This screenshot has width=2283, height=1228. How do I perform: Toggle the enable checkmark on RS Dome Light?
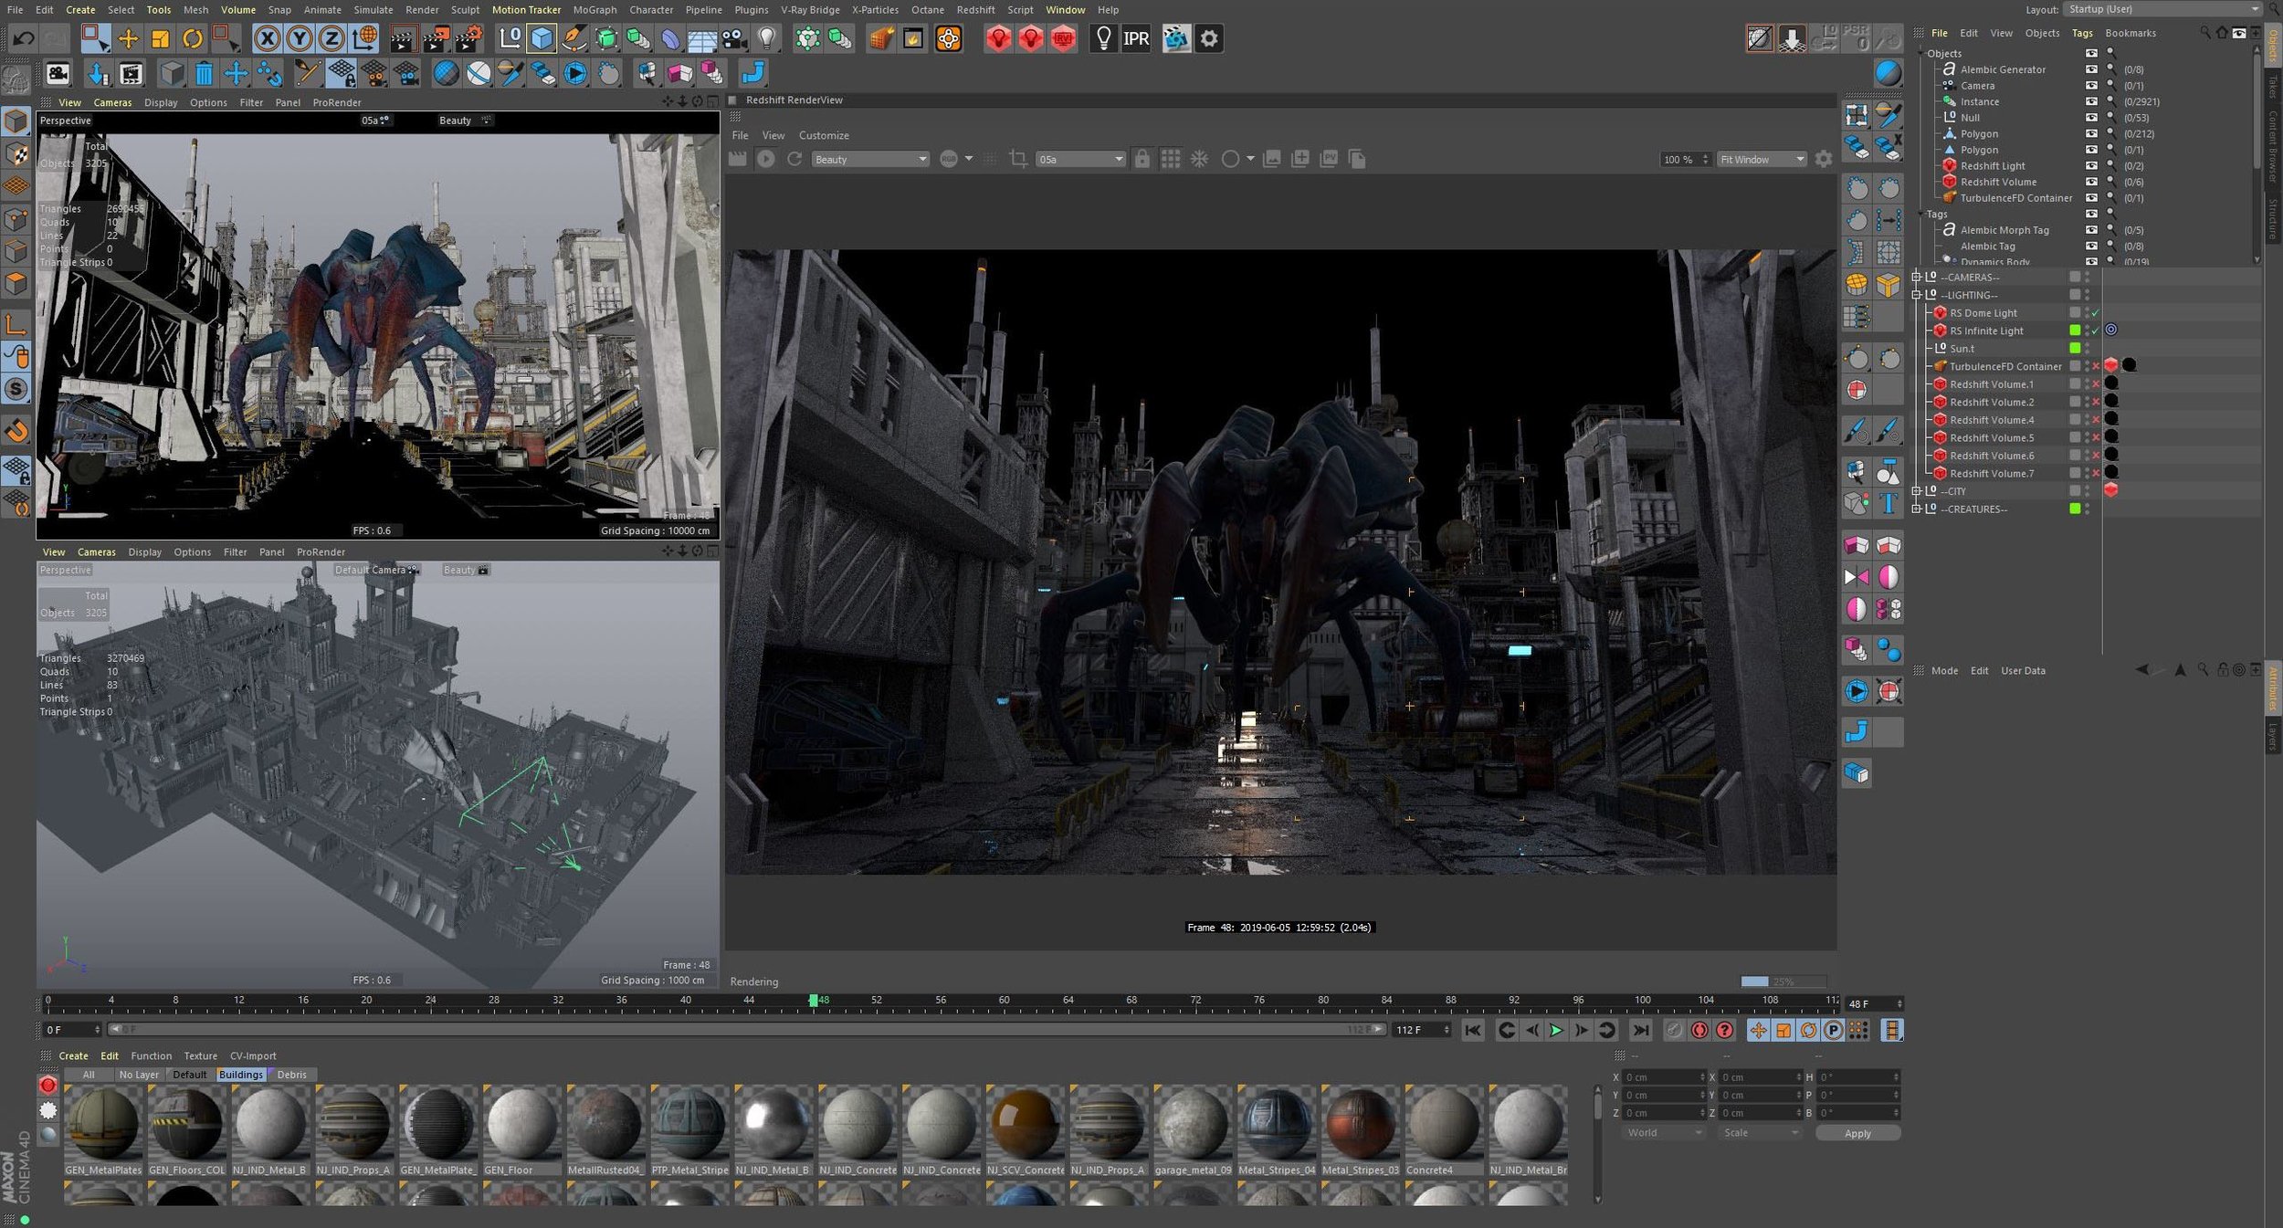(x=2095, y=313)
